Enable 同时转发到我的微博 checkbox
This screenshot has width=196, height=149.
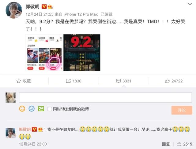point(50,109)
